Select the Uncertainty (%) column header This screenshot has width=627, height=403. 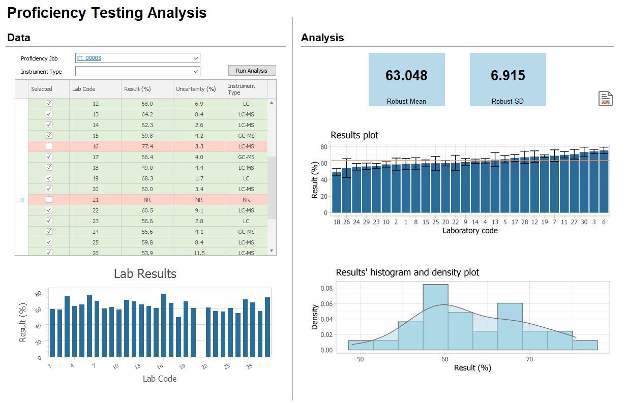(199, 89)
